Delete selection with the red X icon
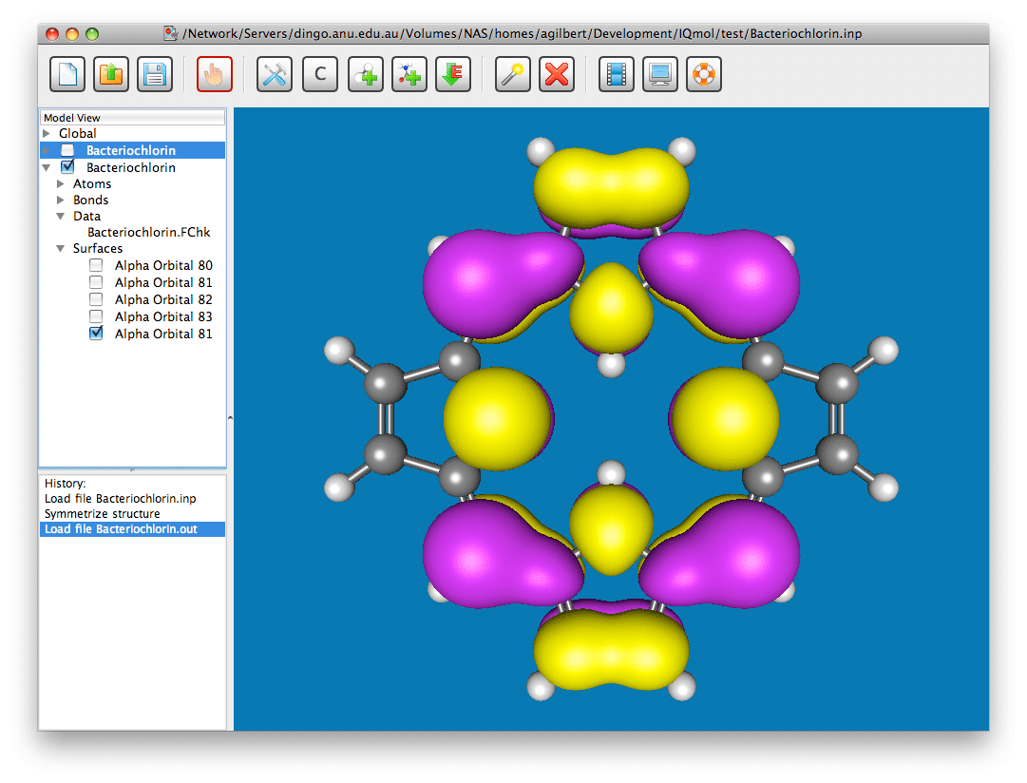This screenshot has width=1027, height=783. pos(557,74)
